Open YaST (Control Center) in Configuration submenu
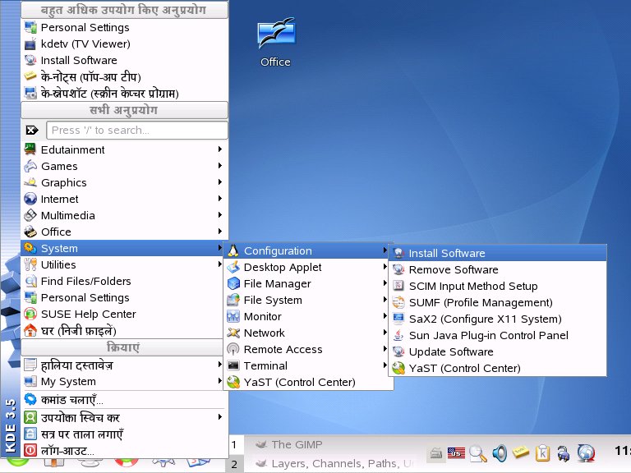Image resolution: width=631 pixels, height=473 pixels. coord(498,368)
